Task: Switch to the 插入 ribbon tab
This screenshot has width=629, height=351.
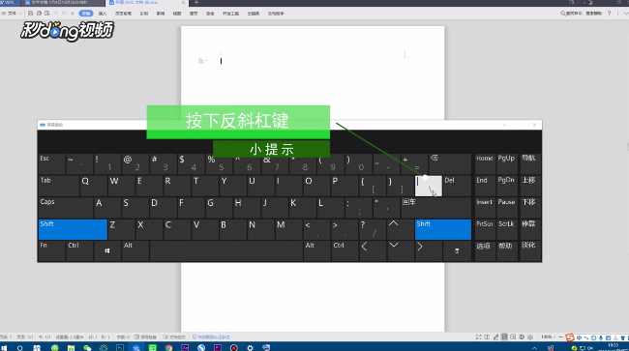Action: [x=103, y=14]
